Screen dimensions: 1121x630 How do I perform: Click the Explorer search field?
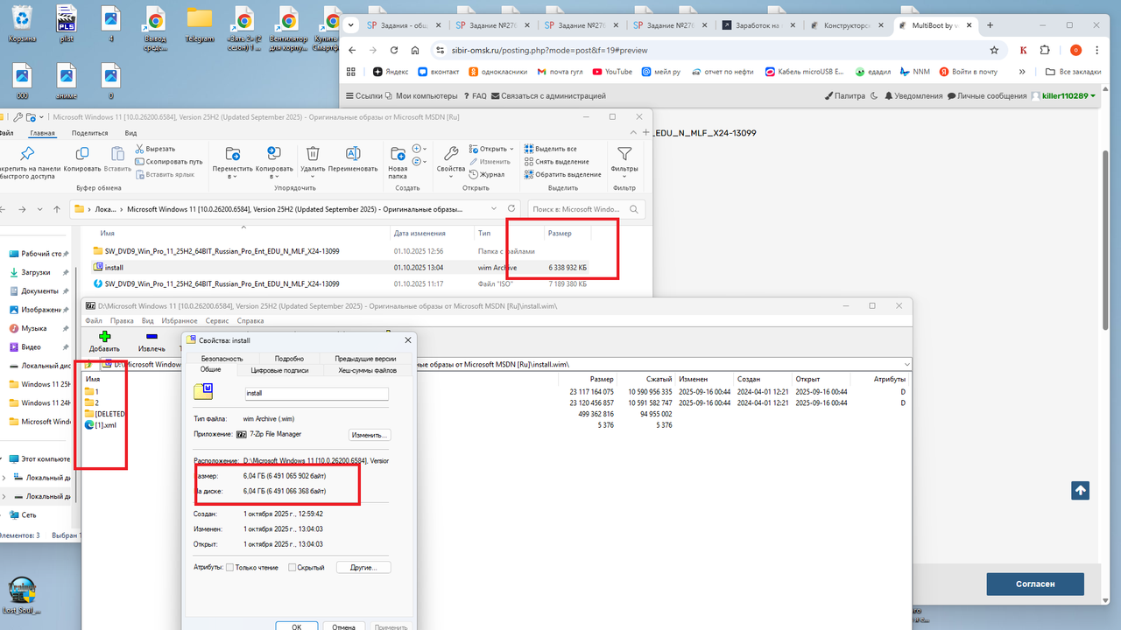pos(586,209)
